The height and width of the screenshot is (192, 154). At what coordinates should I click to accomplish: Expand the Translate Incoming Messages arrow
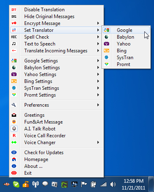98,51
